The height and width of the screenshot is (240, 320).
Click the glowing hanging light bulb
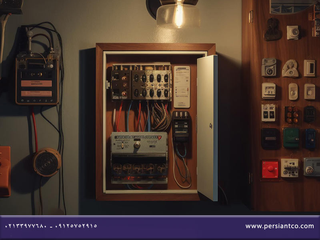click(x=178, y=14)
